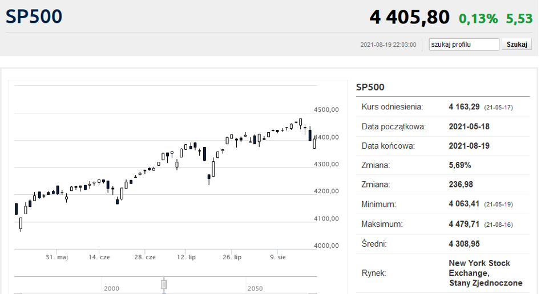Viewport: 541px width, 294px height.
Task: Click the green 0,13% change value
Action: coord(478,18)
